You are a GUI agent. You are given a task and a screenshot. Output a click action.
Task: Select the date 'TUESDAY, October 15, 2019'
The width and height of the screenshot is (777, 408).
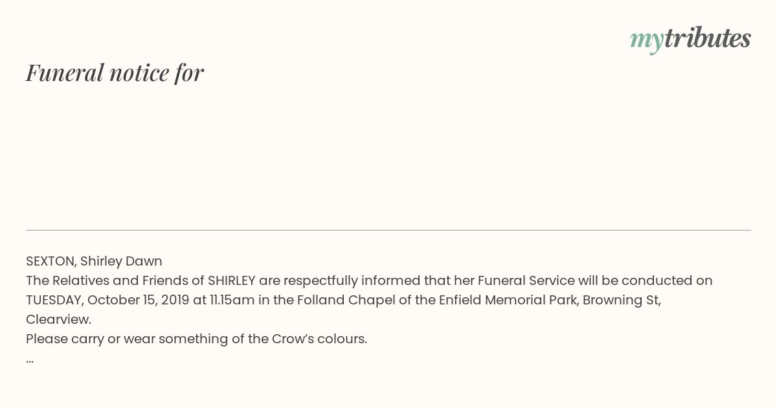[x=107, y=300]
